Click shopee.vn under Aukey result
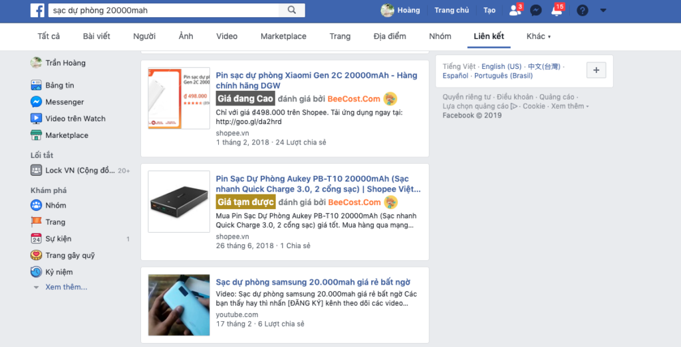The height and width of the screenshot is (347, 681). [232, 237]
